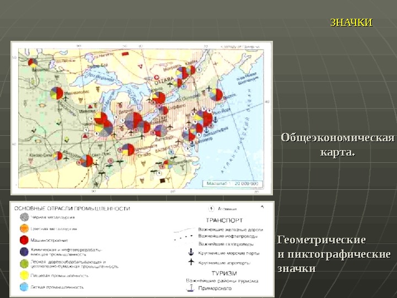Click the dotted oil pipeline legend line
Image resolution: width=397 pixels, height=298 pixels.
click(x=184, y=237)
